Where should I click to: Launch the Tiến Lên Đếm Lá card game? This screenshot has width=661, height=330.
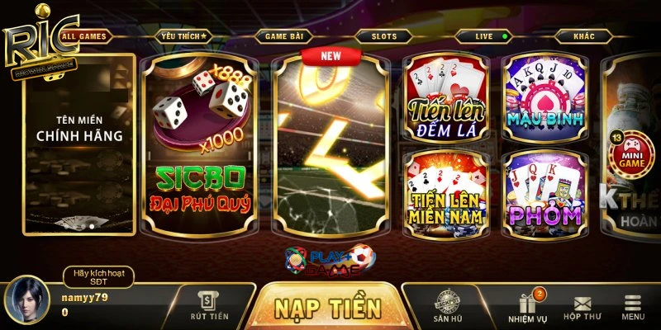446,98
